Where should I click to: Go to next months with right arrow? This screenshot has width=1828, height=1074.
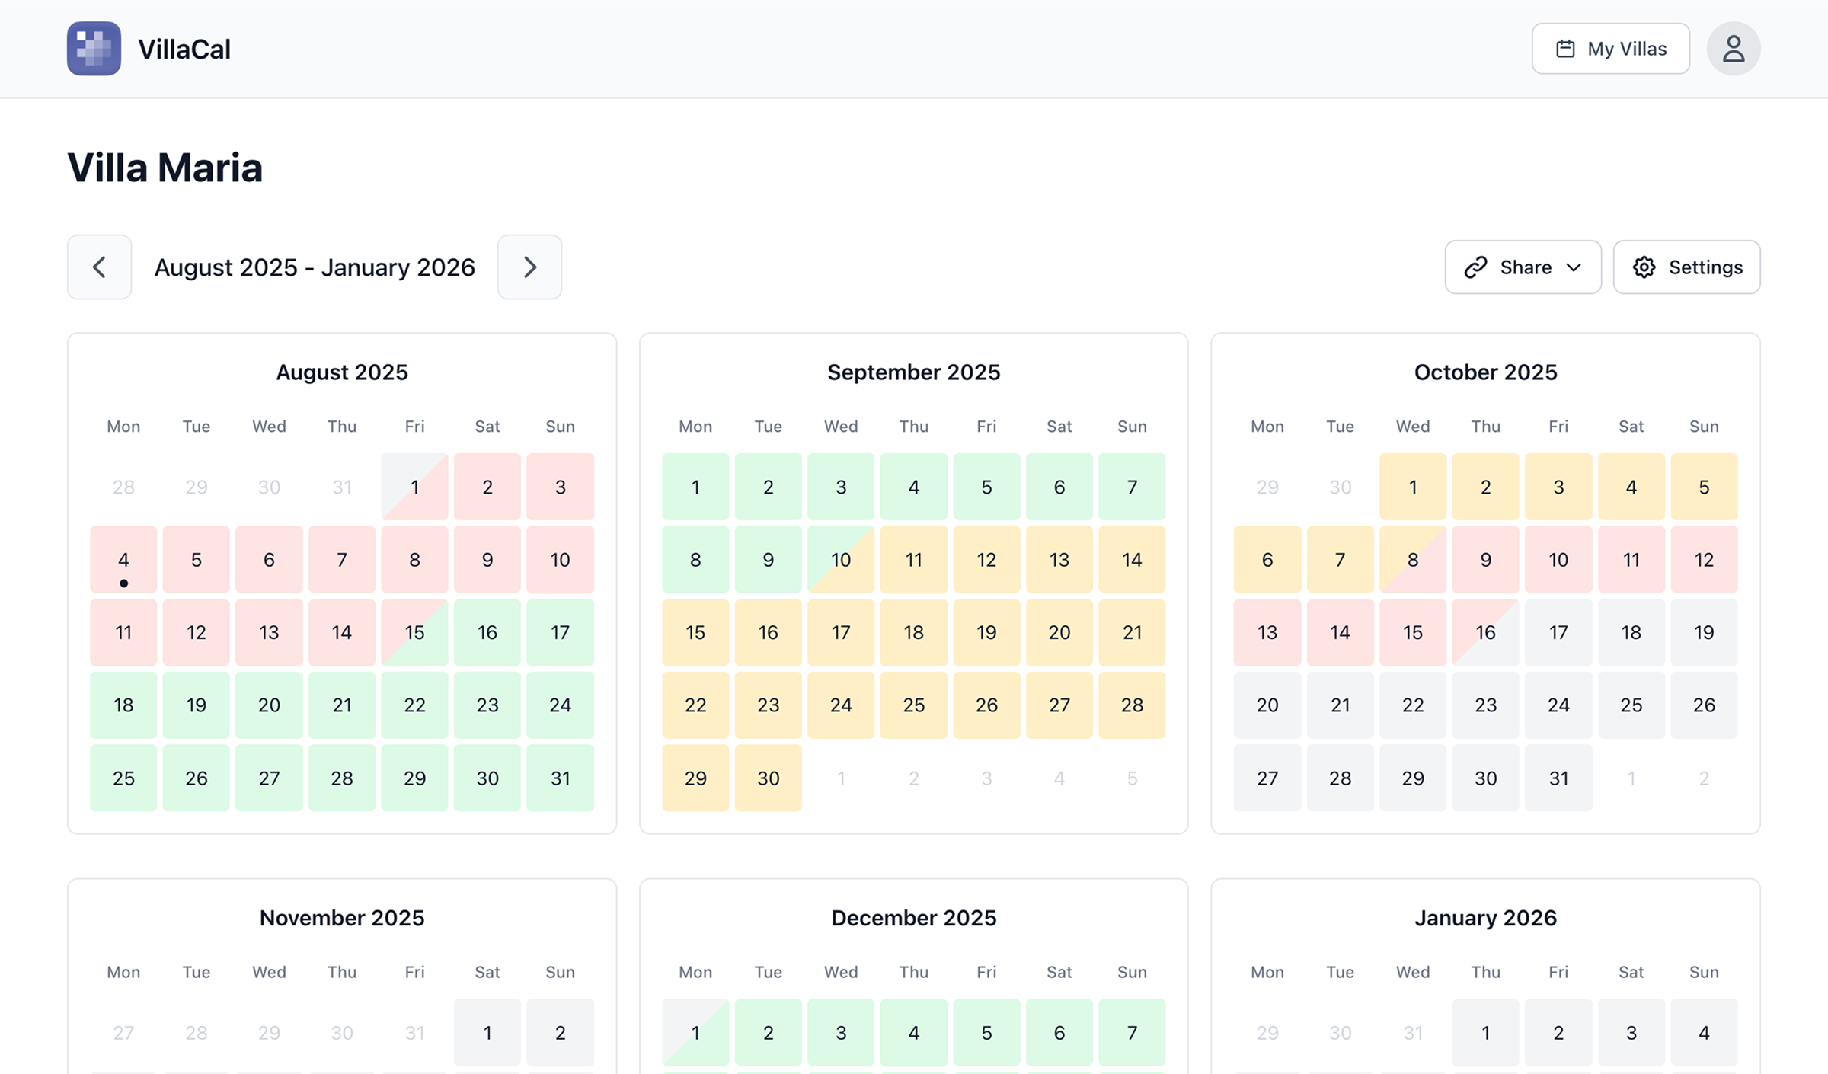pyautogui.click(x=529, y=267)
